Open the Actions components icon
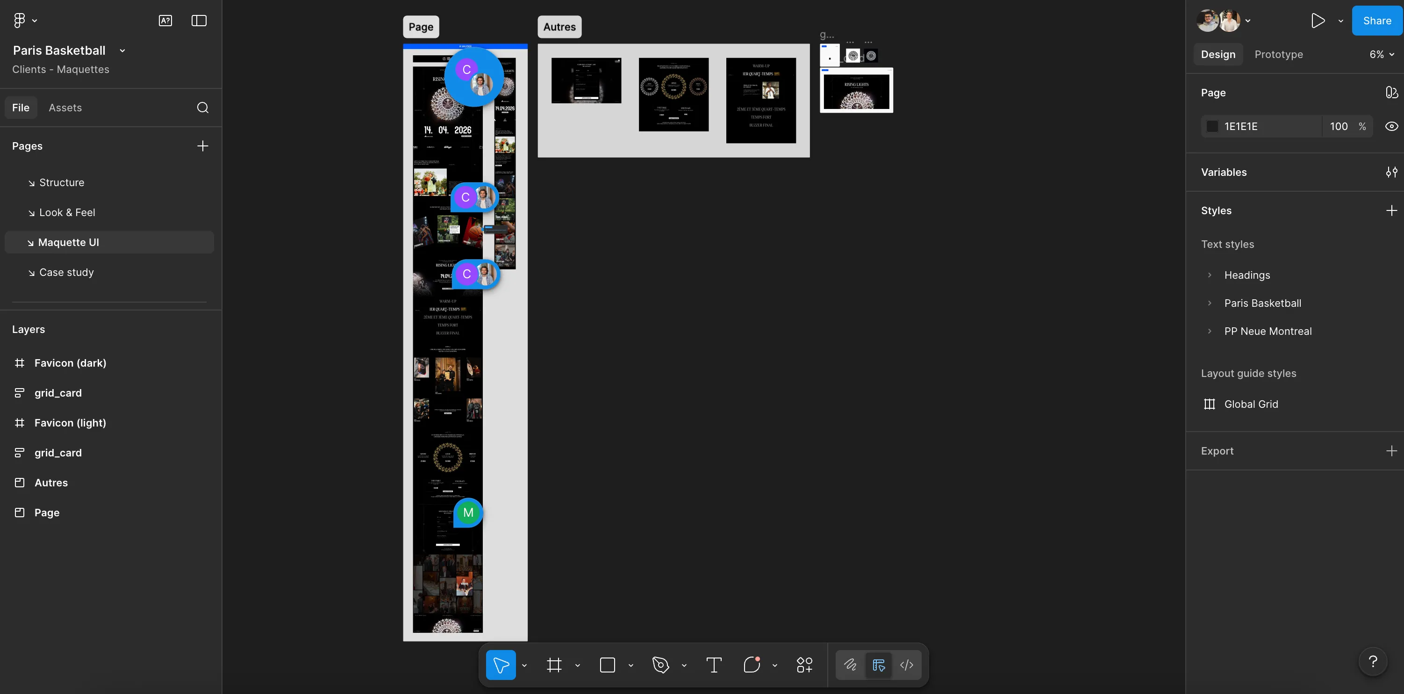1404x694 pixels. 804,665
